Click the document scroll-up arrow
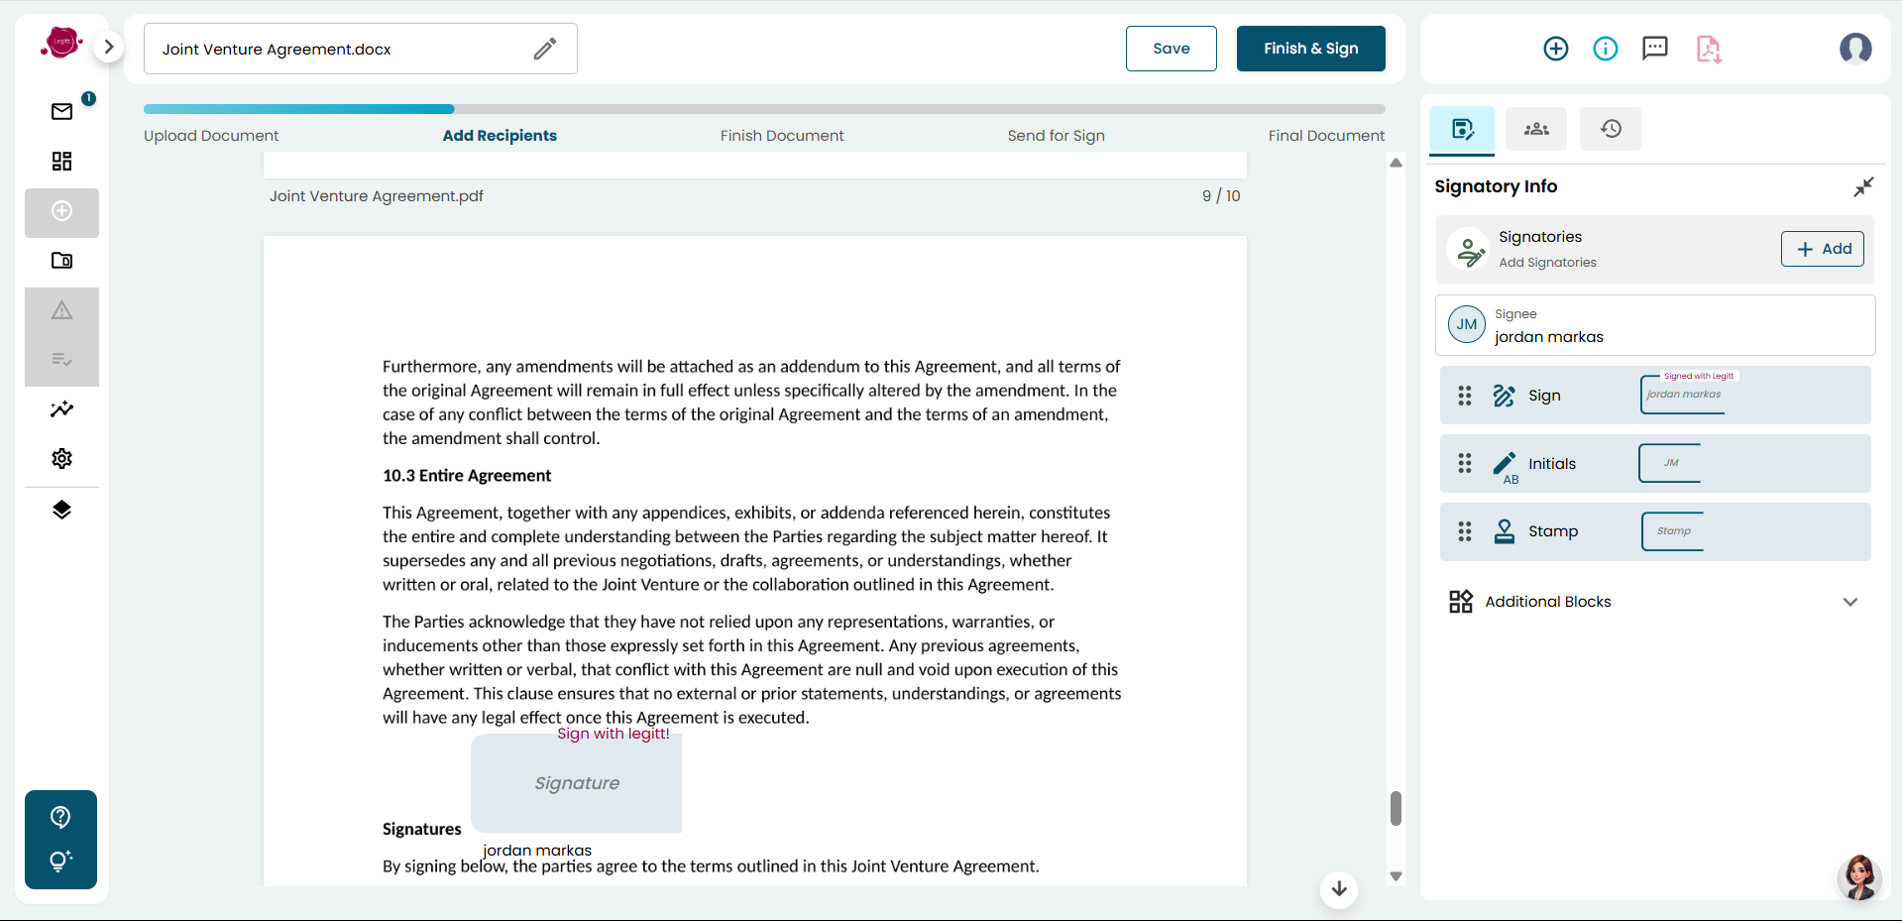 [x=1396, y=163]
